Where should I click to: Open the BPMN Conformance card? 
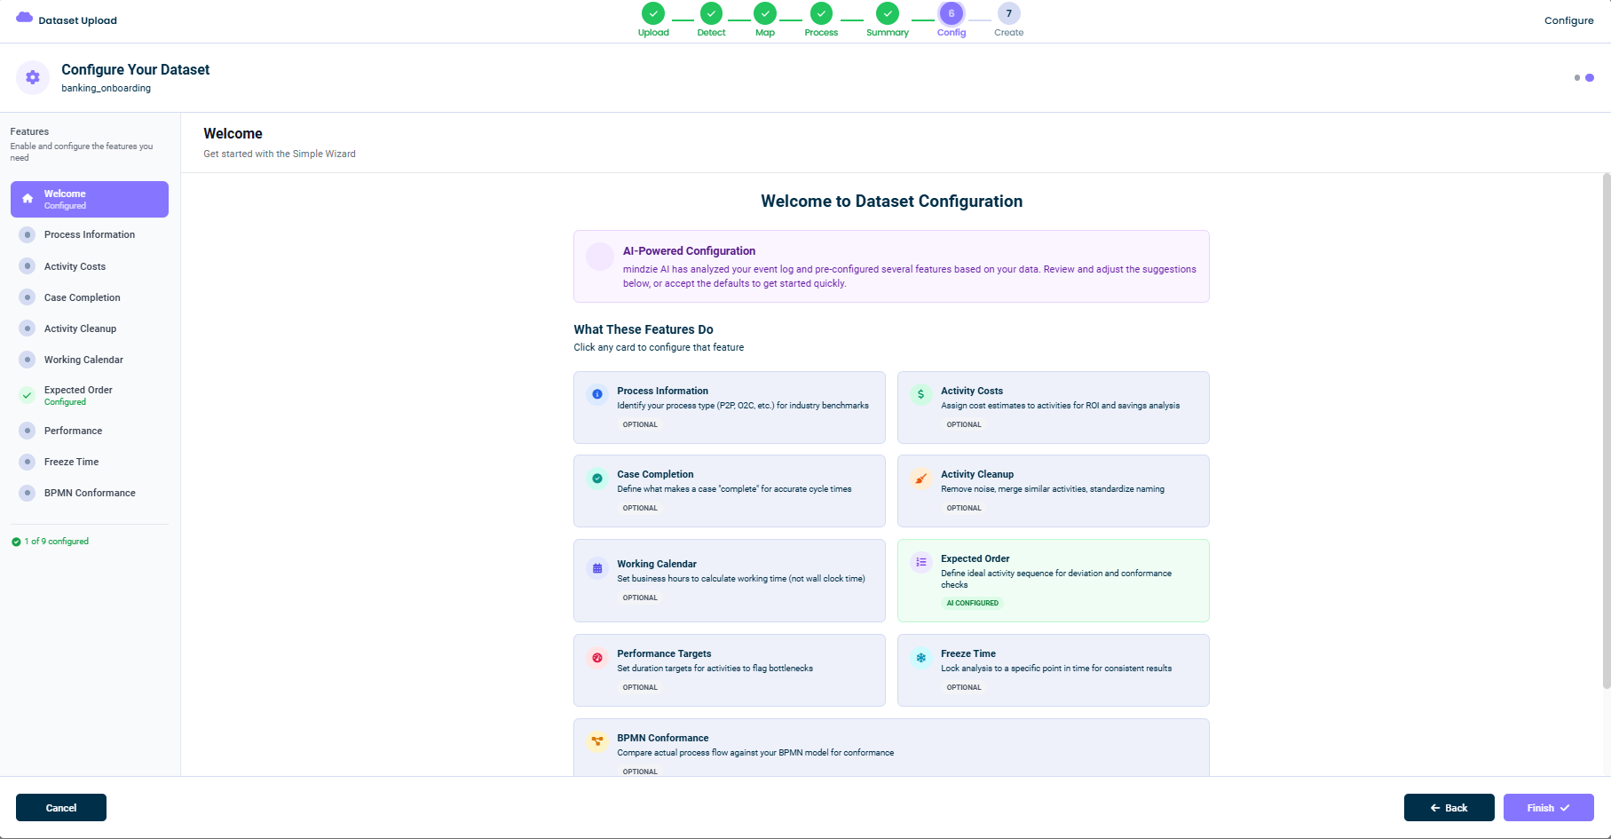pos(891,748)
